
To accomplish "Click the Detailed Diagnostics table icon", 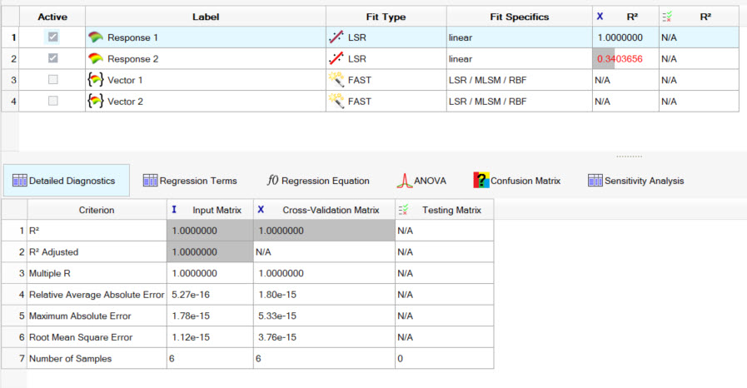I will coord(19,181).
